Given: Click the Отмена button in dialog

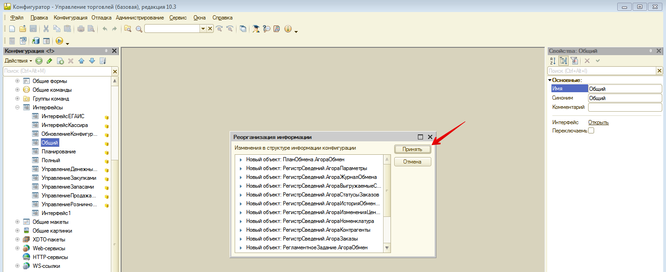Looking at the screenshot, I should pos(412,162).
